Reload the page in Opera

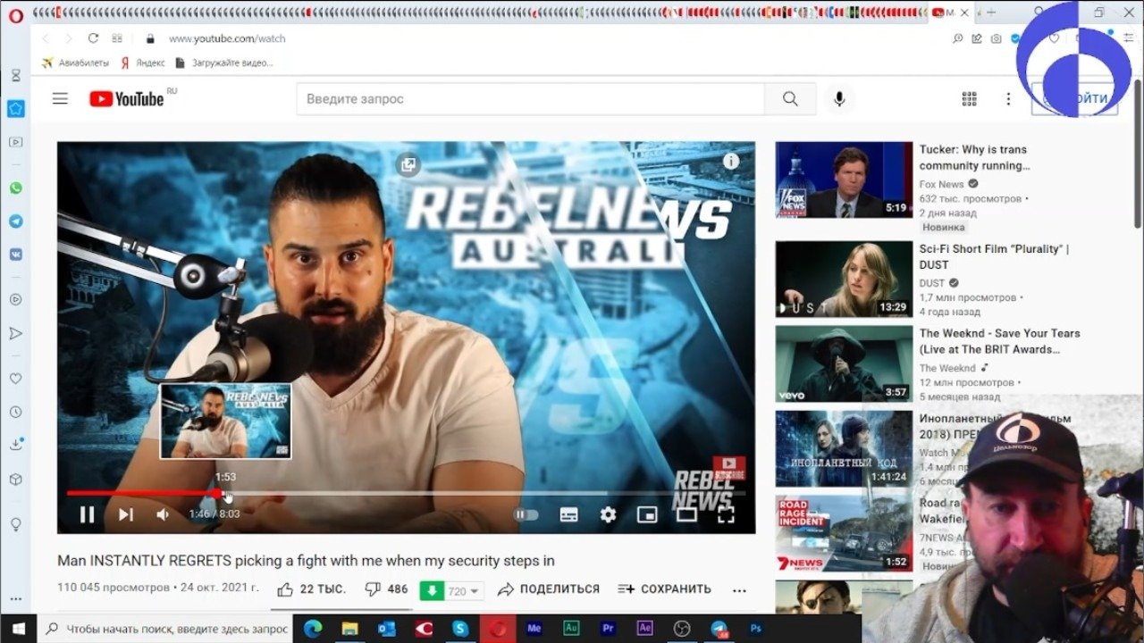coord(93,38)
